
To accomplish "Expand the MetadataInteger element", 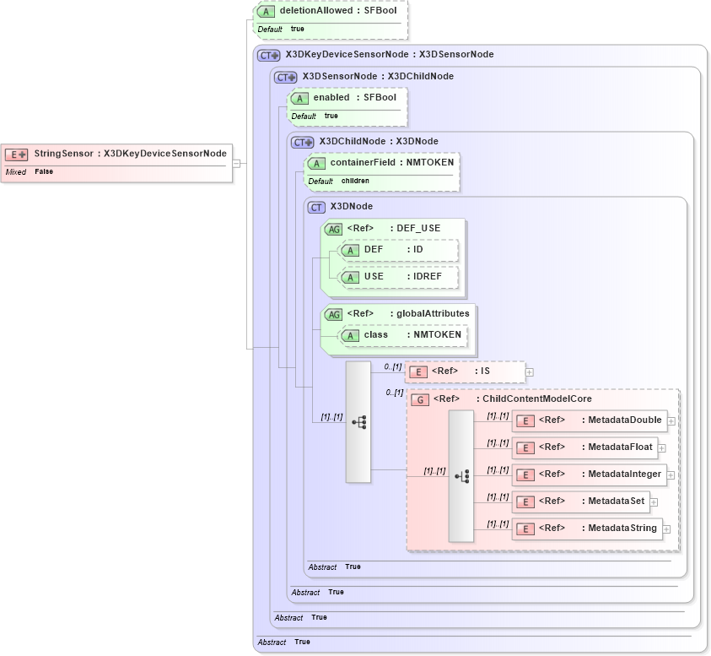I will (x=671, y=475).
